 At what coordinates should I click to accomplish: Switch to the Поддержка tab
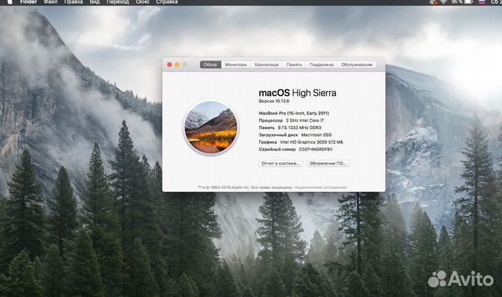point(321,64)
